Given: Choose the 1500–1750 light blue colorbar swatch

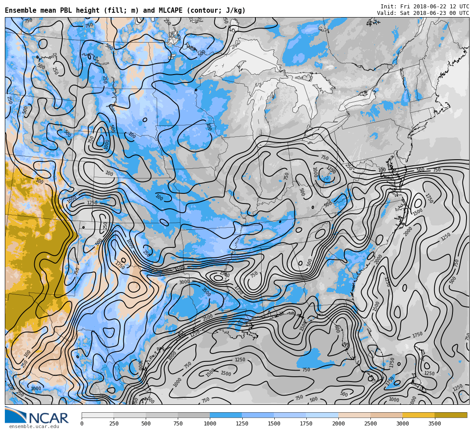Looking at the screenshot, I should click(290, 415).
